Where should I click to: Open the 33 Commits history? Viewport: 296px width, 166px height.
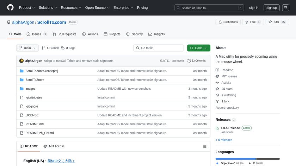click(197, 61)
